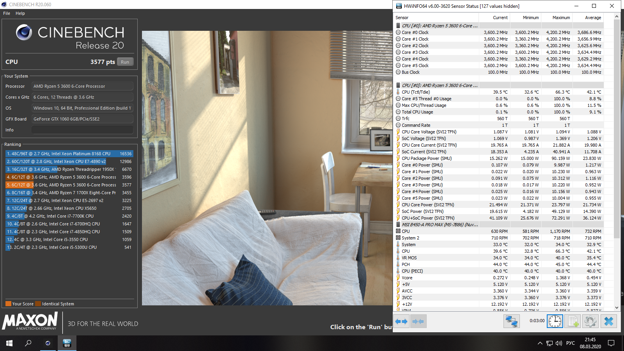Open the Windows notification center icon
The image size is (624, 351).
pyautogui.click(x=611, y=343)
